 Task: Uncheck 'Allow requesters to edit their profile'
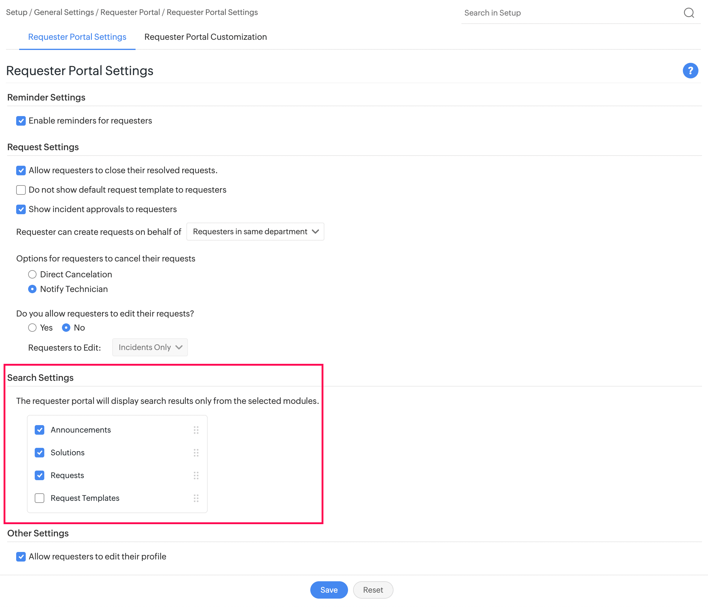[x=21, y=556]
